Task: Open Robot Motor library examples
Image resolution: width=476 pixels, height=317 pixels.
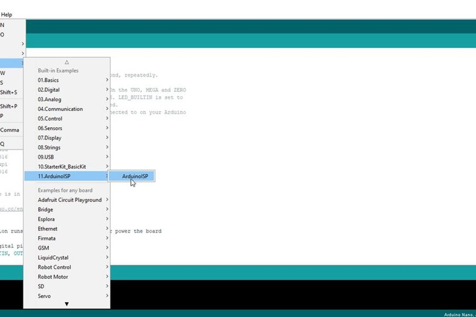Action: 67,277
